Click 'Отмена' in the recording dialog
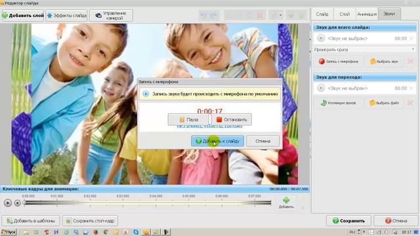 [262, 141]
